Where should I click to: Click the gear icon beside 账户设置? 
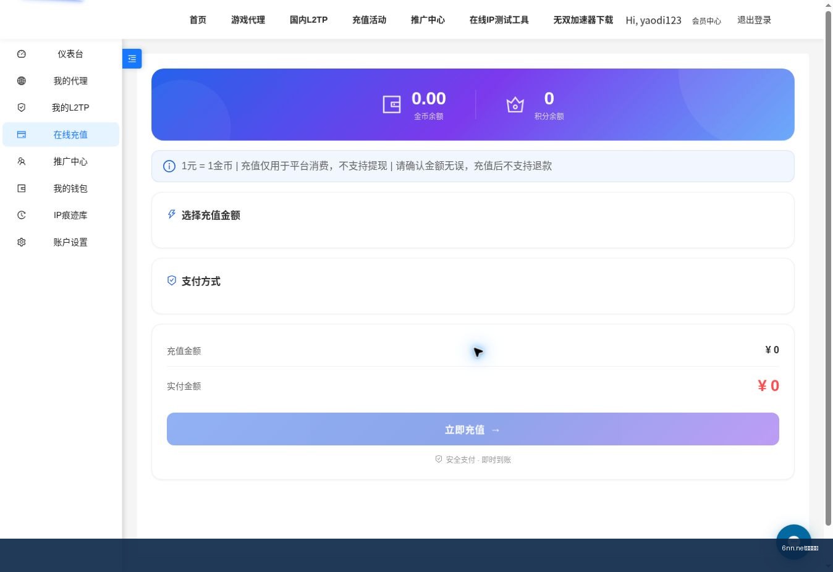[x=22, y=242]
